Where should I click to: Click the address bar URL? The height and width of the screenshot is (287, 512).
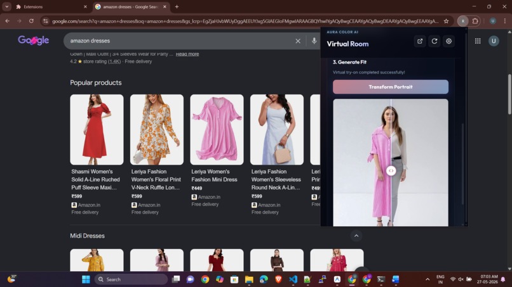click(x=245, y=21)
